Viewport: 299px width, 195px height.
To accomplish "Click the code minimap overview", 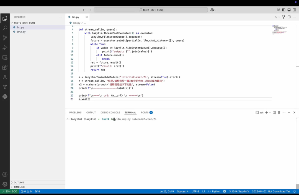I will click(x=280, y=30).
